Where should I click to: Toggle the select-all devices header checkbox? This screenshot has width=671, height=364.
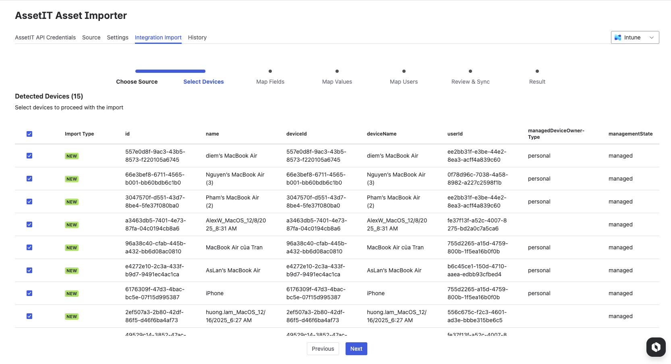(29, 134)
